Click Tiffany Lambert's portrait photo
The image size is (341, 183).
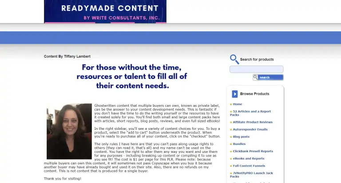point(69,131)
